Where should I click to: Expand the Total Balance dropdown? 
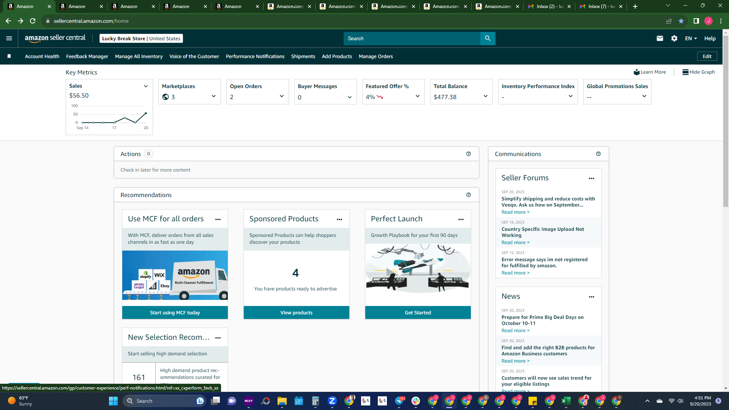pos(486,96)
